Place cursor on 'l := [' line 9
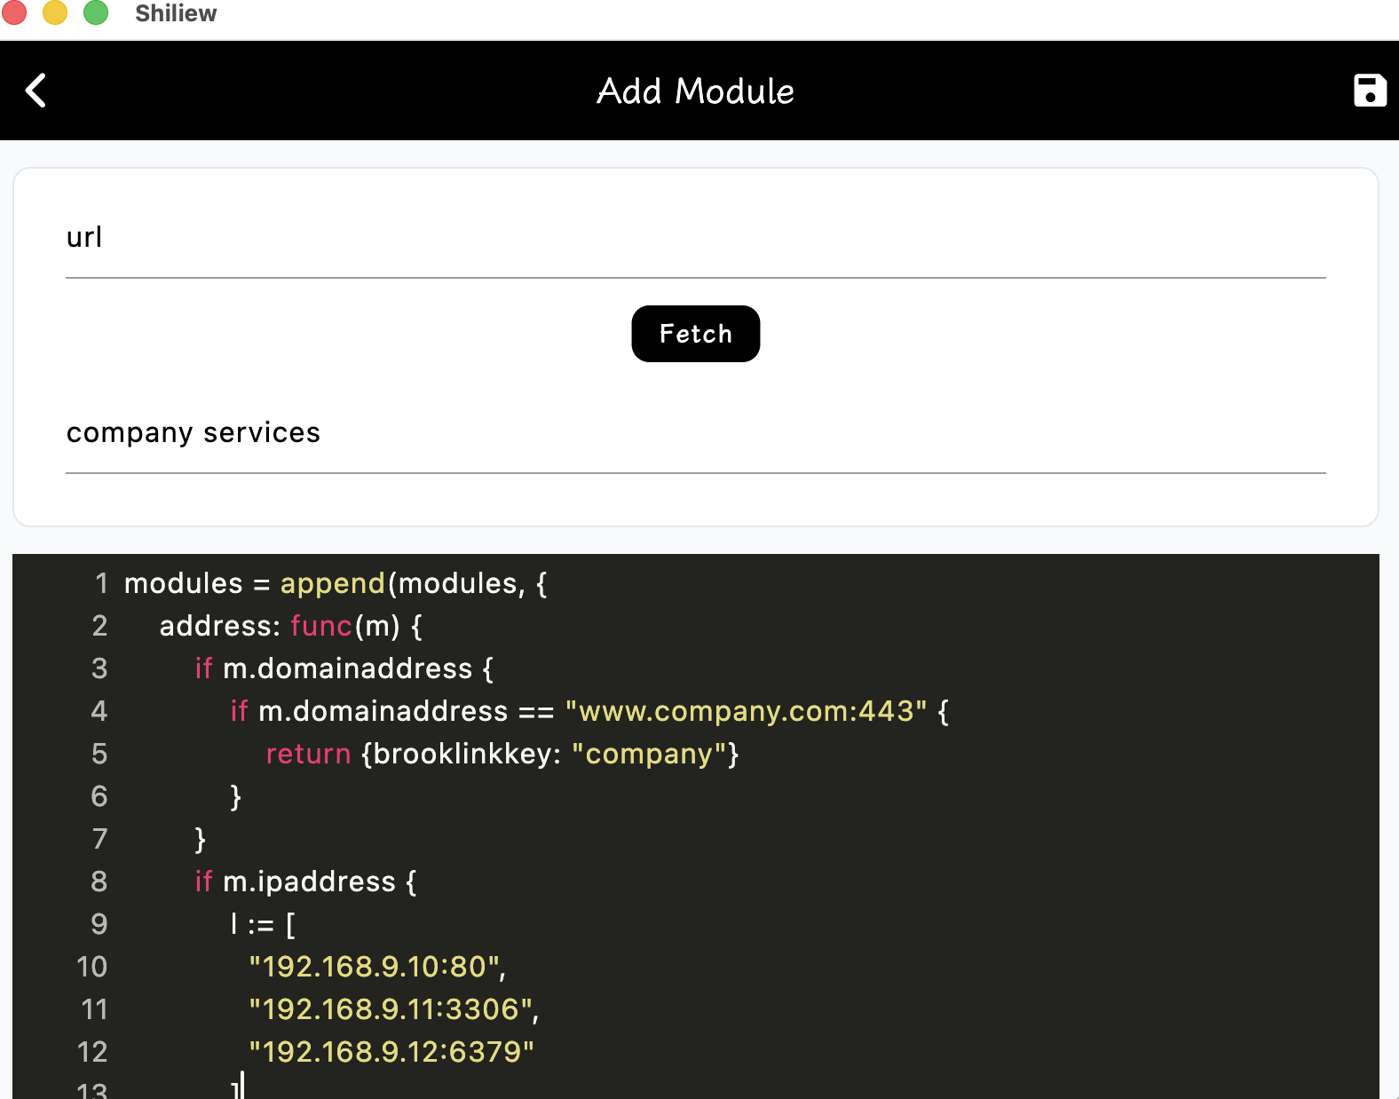 (263, 924)
